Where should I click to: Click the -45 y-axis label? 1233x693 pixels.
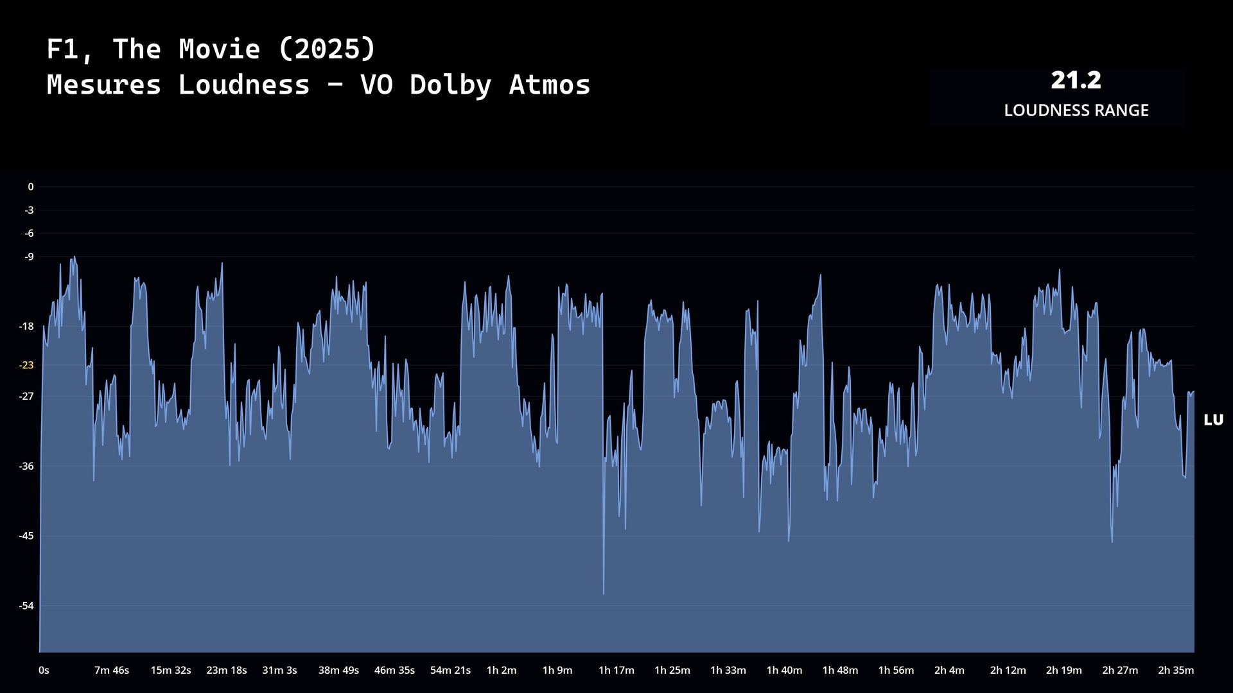(x=26, y=536)
